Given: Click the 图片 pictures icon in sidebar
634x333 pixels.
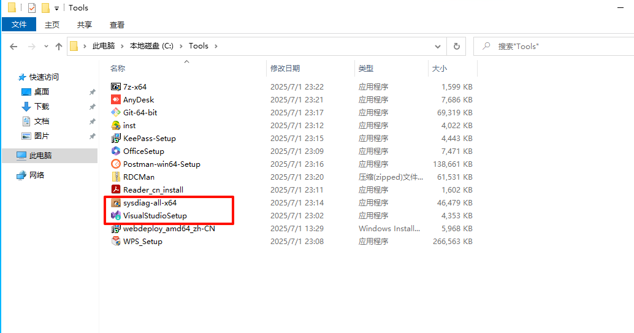Looking at the screenshot, I should tap(26, 136).
